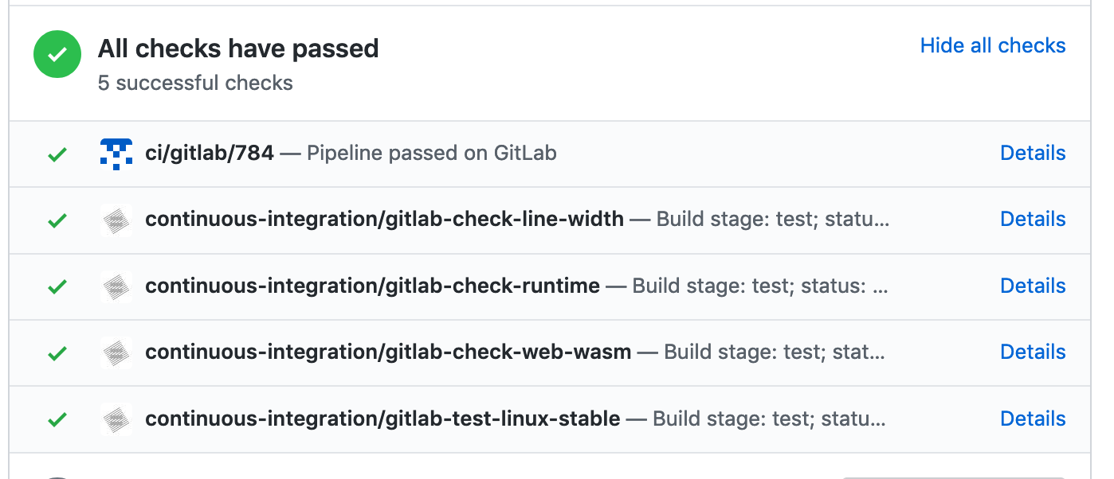Click the gitlab-check-runtime avatar icon
1114x479 pixels.
coord(116,286)
